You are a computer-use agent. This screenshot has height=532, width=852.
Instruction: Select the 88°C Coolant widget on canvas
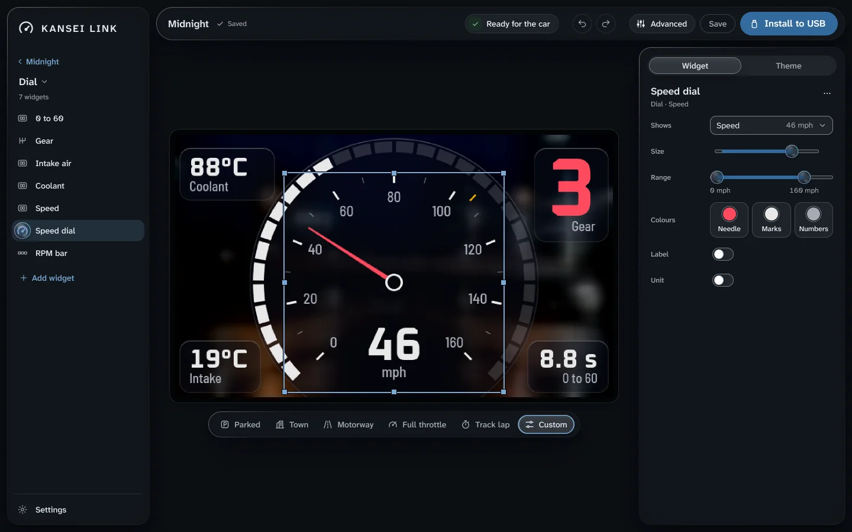(227, 174)
